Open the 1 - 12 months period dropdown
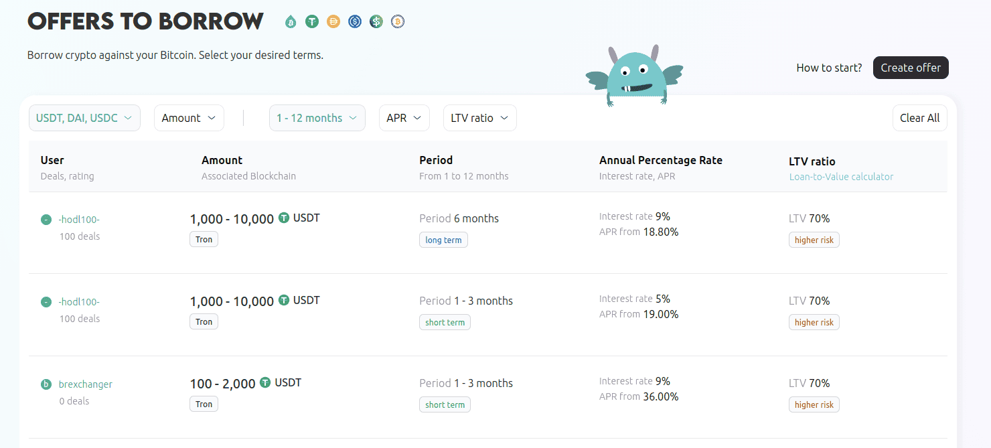This screenshot has height=448, width=991. click(317, 118)
